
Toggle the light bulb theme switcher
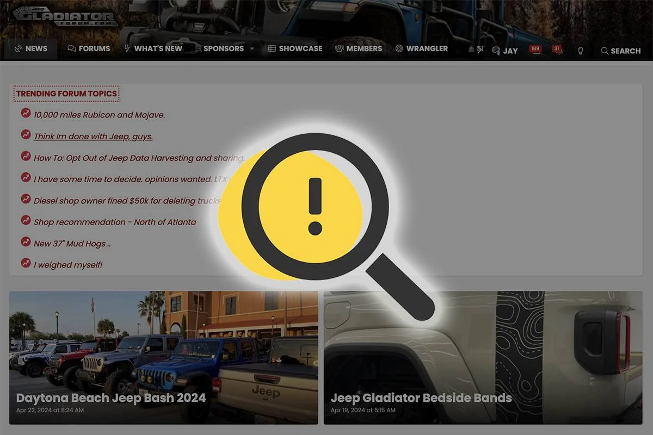[x=581, y=51]
